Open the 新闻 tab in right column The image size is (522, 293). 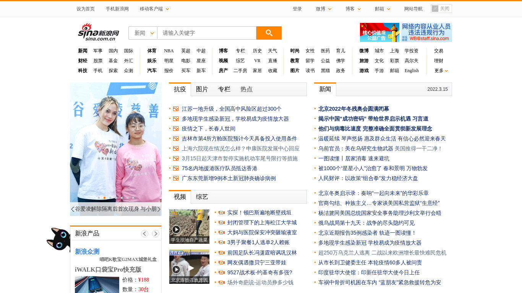[325, 89]
